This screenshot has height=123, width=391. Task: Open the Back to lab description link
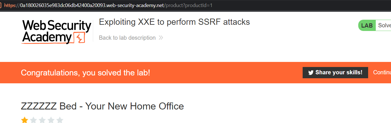click(x=127, y=38)
